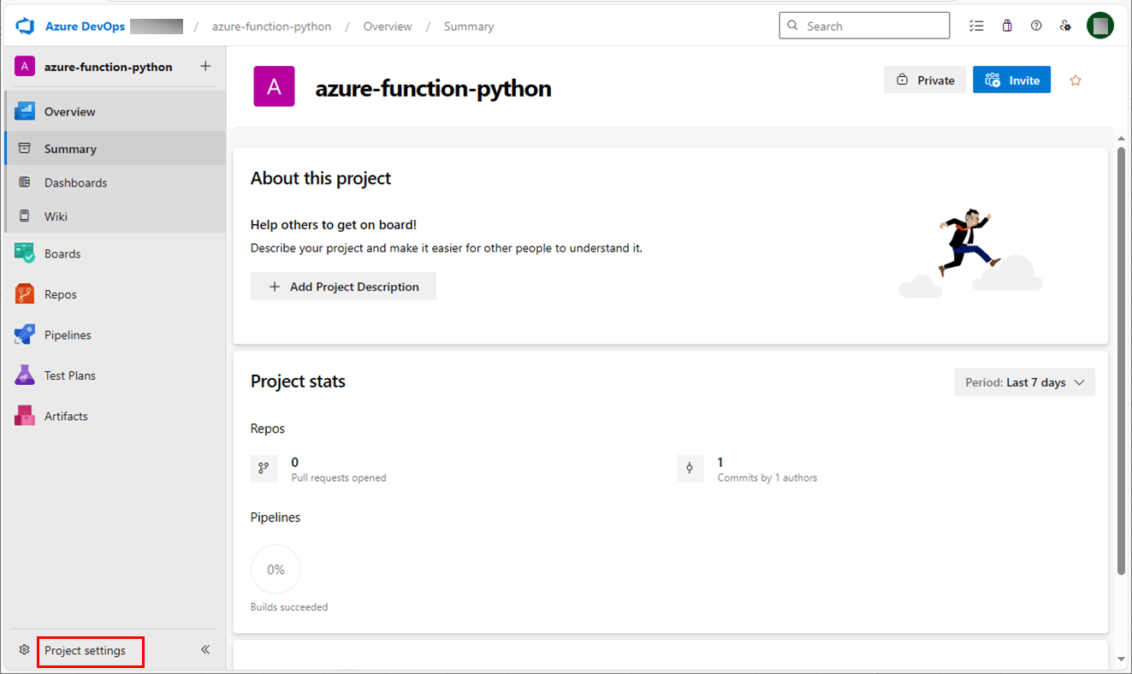Viewport: 1132px width, 674px height.
Task: Open Project settings link
Action: coord(85,650)
